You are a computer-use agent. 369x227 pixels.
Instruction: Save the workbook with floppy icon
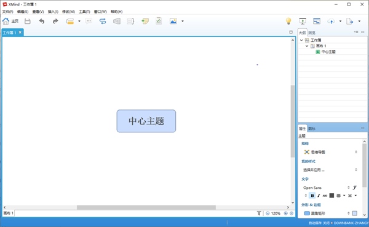coord(28,21)
